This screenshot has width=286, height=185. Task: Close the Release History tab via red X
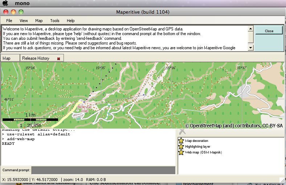click(58, 58)
